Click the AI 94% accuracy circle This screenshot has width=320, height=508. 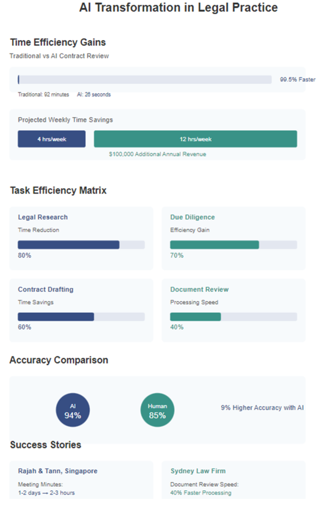(72, 410)
